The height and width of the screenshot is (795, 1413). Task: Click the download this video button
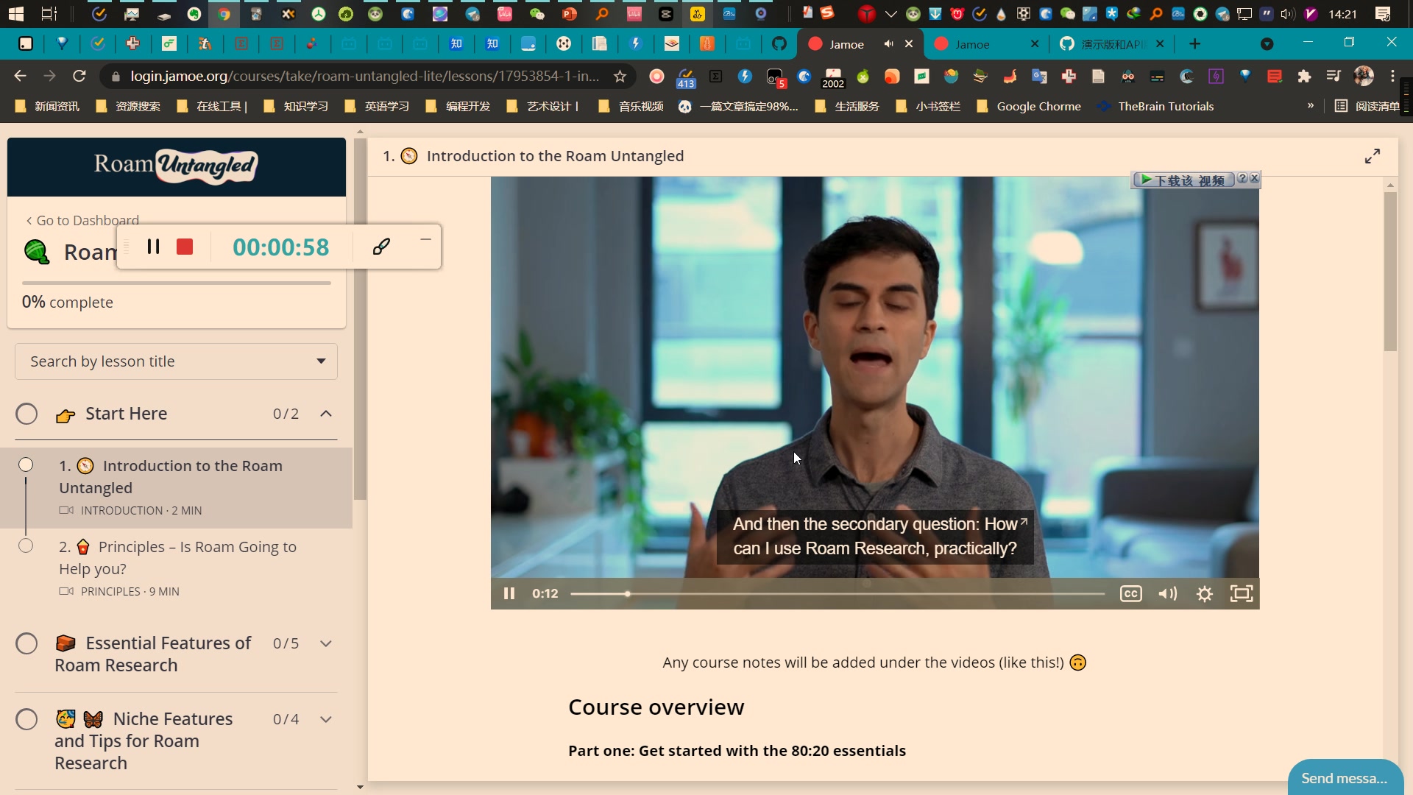click(1183, 180)
